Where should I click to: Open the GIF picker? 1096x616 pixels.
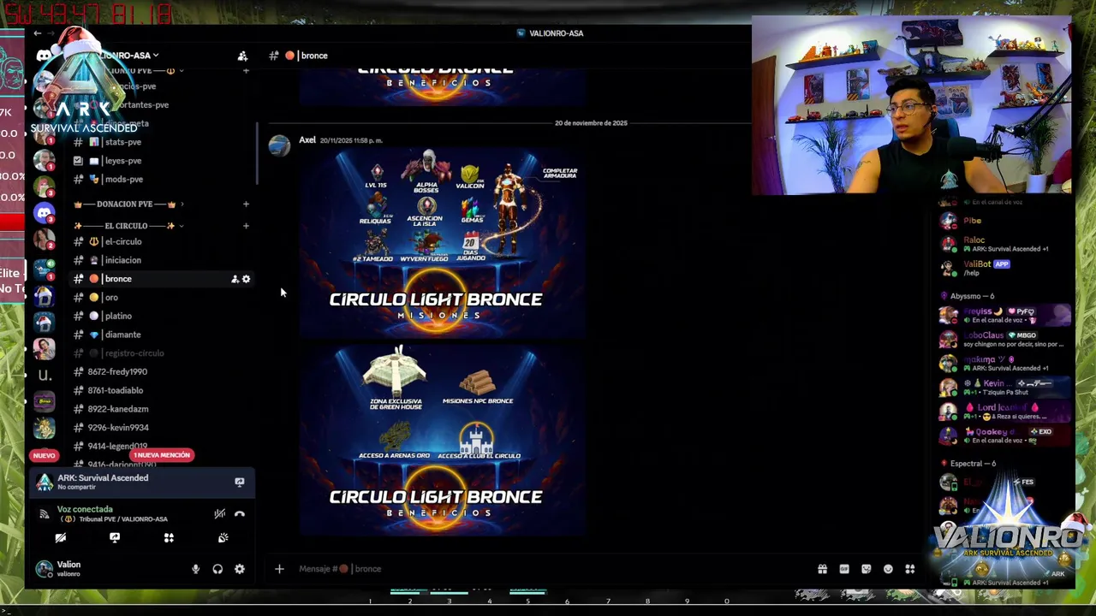tap(844, 569)
